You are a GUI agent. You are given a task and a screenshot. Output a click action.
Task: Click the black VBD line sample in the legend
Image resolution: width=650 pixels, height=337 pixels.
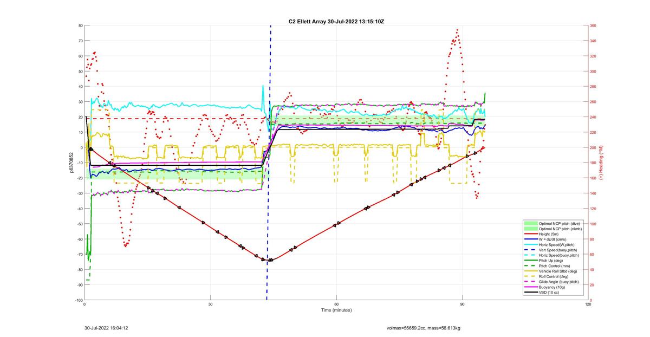531,292
